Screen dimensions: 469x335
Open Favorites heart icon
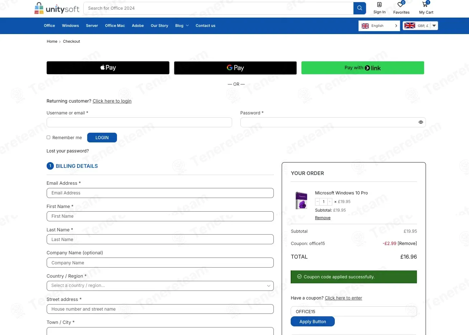(401, 5)
